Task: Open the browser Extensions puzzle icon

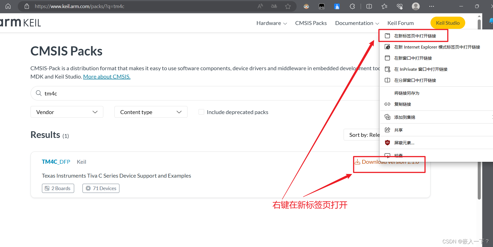Action: tap(352, 6)
